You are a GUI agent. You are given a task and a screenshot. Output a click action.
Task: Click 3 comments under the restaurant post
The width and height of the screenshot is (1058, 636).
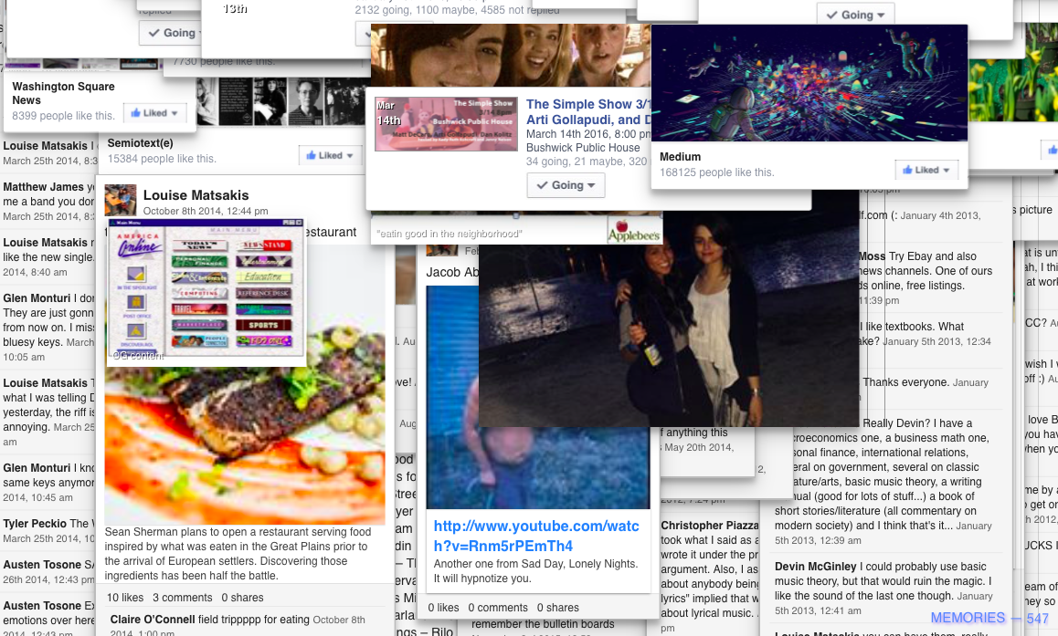click(x=182, y=598)
